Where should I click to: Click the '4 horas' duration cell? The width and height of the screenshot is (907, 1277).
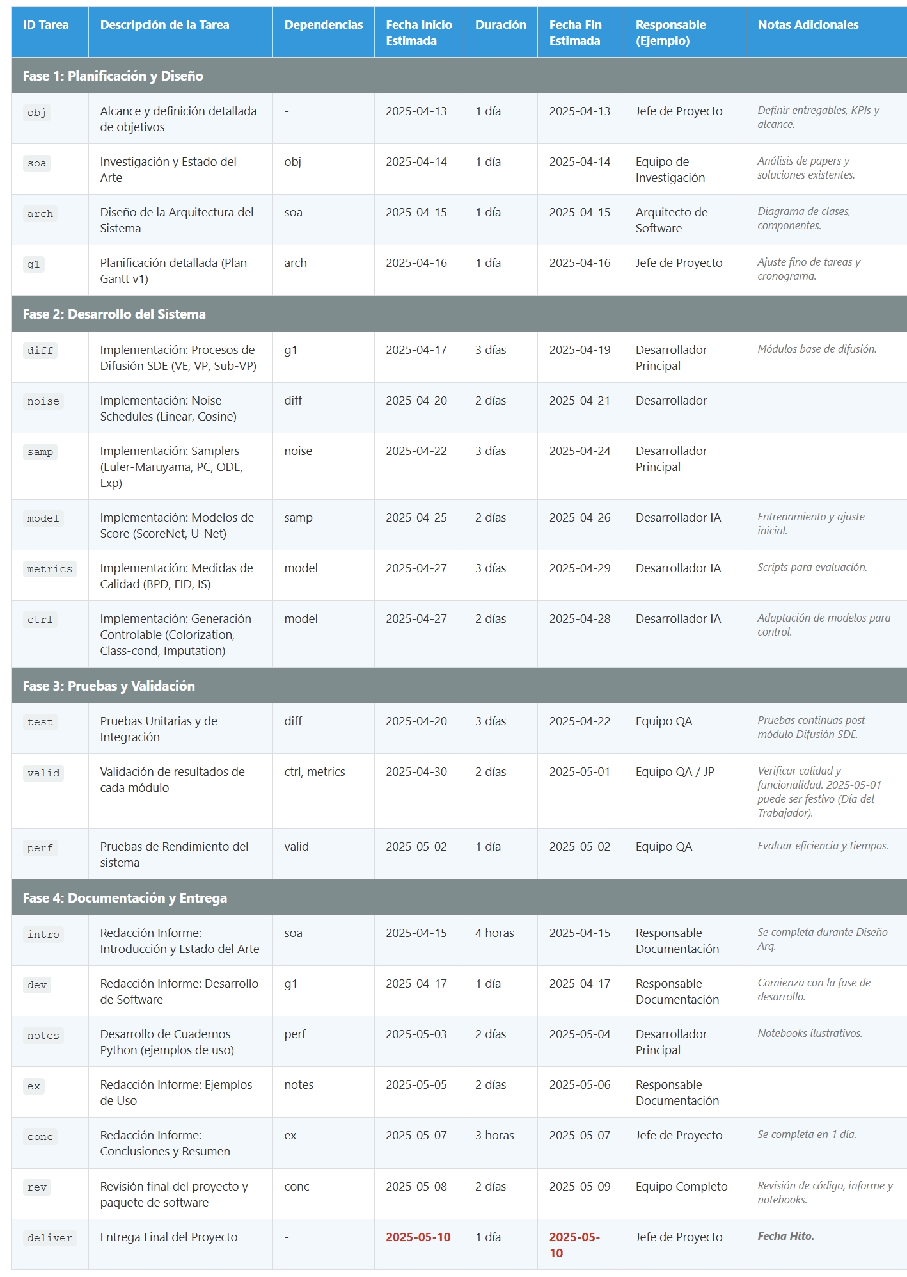click(x=494, y=933)
